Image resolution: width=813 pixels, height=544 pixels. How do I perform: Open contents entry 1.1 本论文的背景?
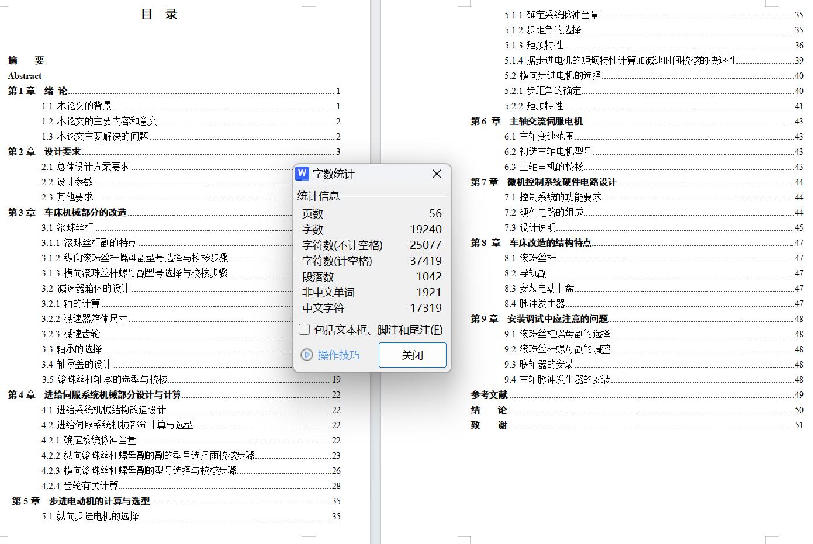(191, 106)
